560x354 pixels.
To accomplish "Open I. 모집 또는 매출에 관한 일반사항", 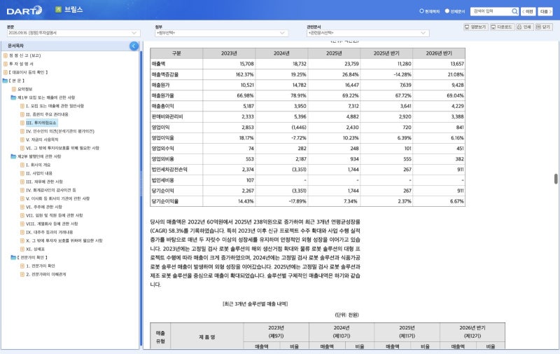I will click(55, 106).
